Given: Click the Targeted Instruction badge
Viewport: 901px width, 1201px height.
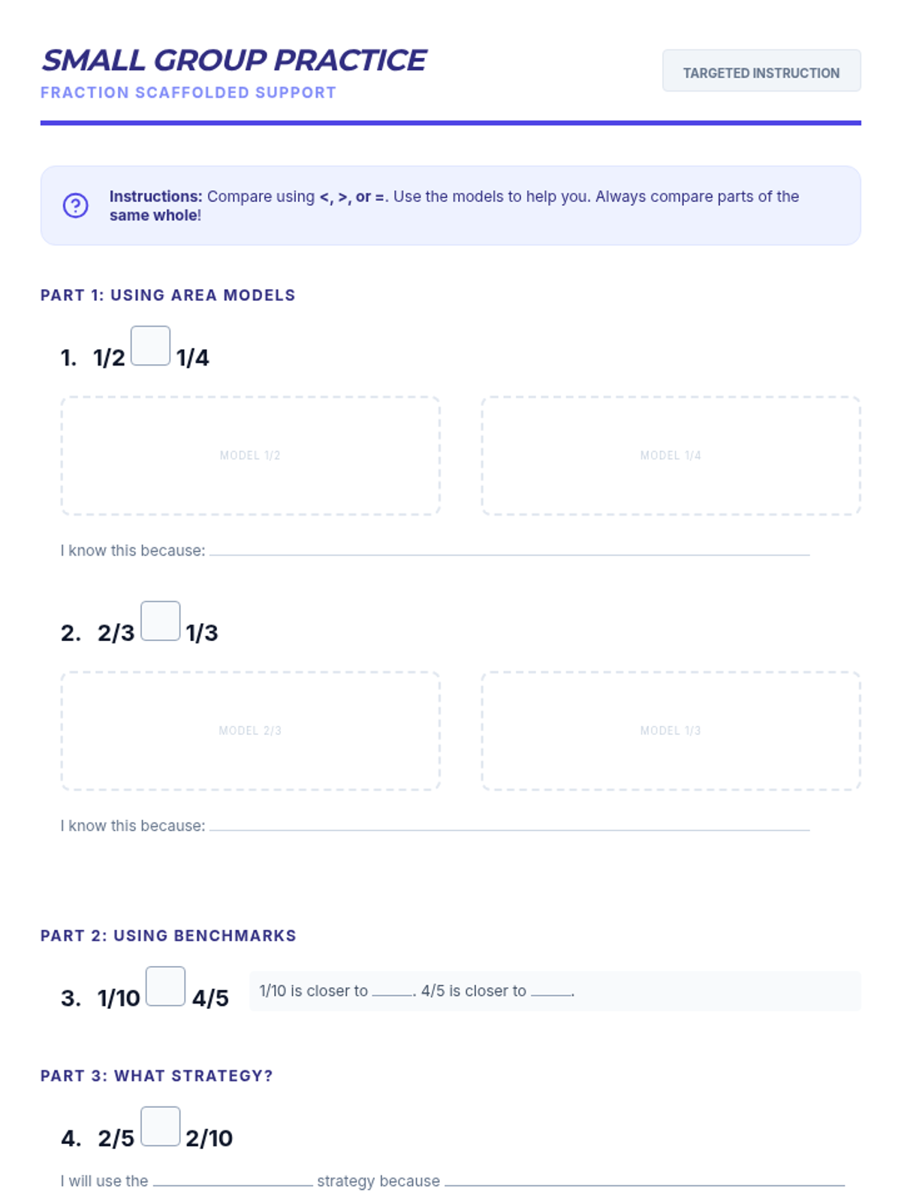Looking at the screenshot, I should (x=761, y=72).
